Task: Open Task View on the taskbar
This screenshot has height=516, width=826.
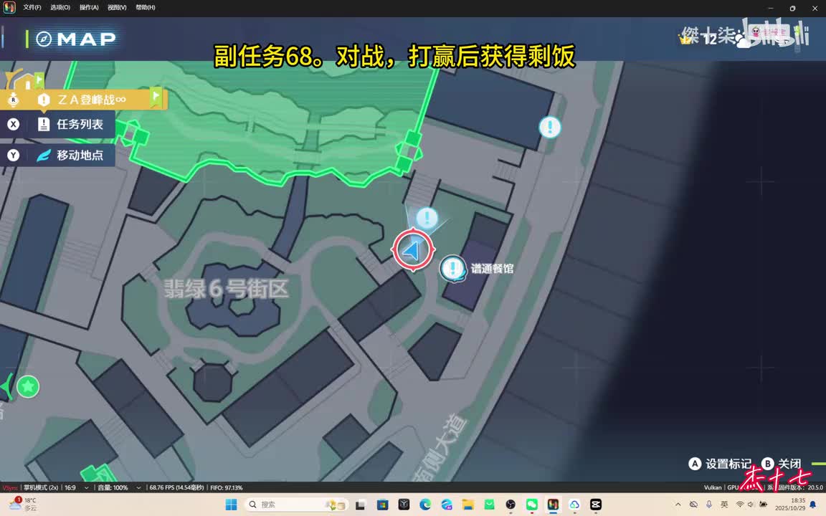Action: (x=361, y=505)
